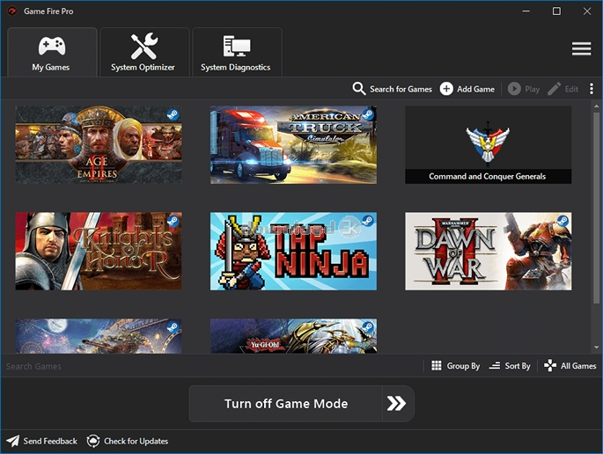Screen dimensions: 603x454
Task: Click Check for Updates link
Action: point(128,441)
